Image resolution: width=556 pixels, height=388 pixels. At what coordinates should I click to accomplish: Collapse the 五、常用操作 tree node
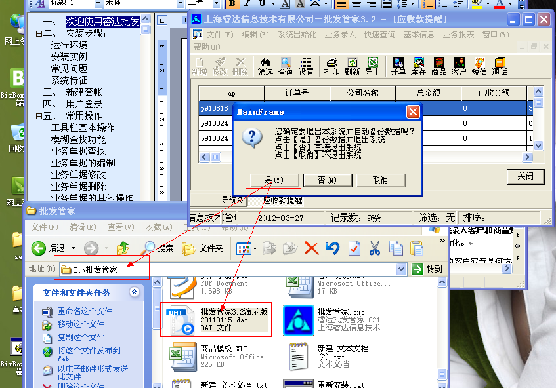point(39,116)
